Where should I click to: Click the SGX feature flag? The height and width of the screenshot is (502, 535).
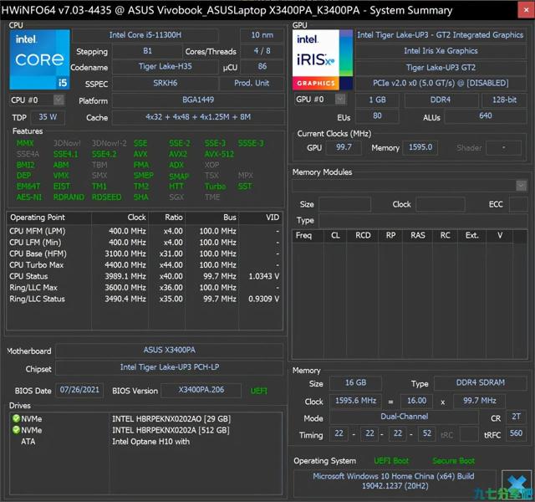[176, 197]
